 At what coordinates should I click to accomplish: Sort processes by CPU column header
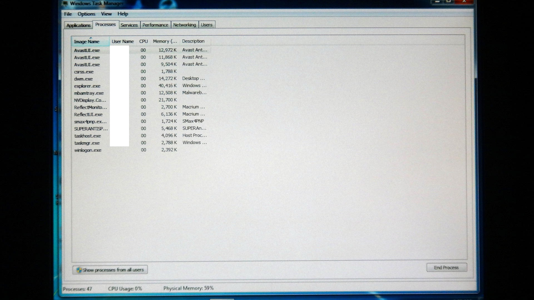pos(144,41)
